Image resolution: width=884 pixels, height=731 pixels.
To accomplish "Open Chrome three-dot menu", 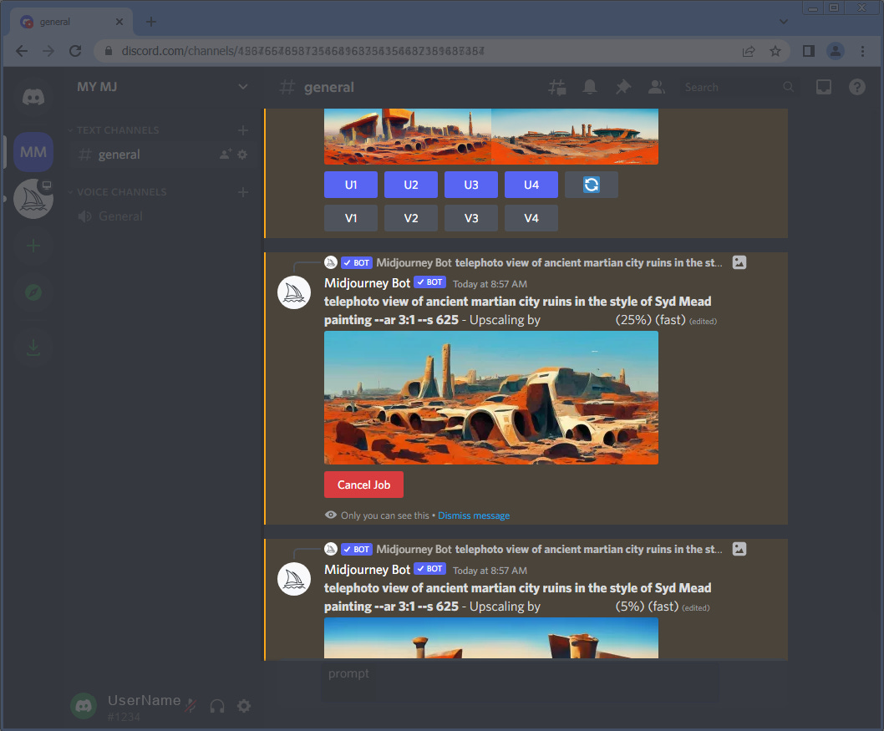I will point(862,51).
